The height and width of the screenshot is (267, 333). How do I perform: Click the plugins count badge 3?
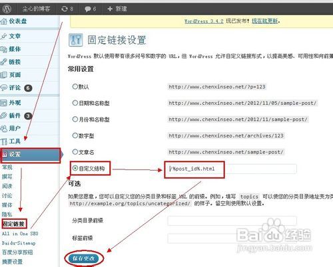pyautogui.click(x=28, y=116)
